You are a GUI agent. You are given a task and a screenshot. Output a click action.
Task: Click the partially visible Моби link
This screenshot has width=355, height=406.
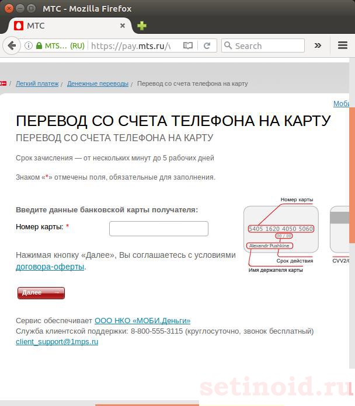pos(341,104)
